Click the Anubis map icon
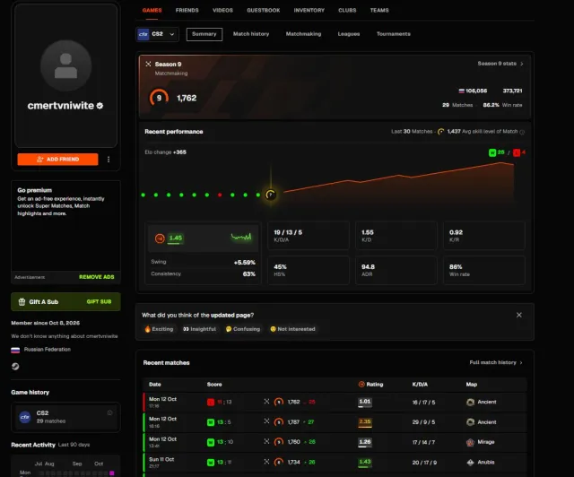The image size is (574, 477). [470, 463]
